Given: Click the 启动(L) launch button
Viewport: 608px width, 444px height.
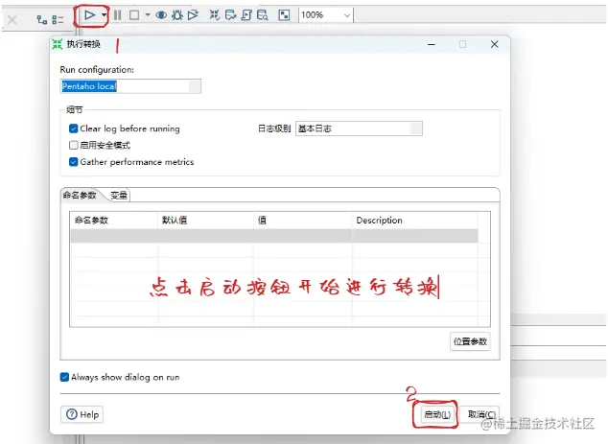Looking at the screenshot, I should click(437, 414).
